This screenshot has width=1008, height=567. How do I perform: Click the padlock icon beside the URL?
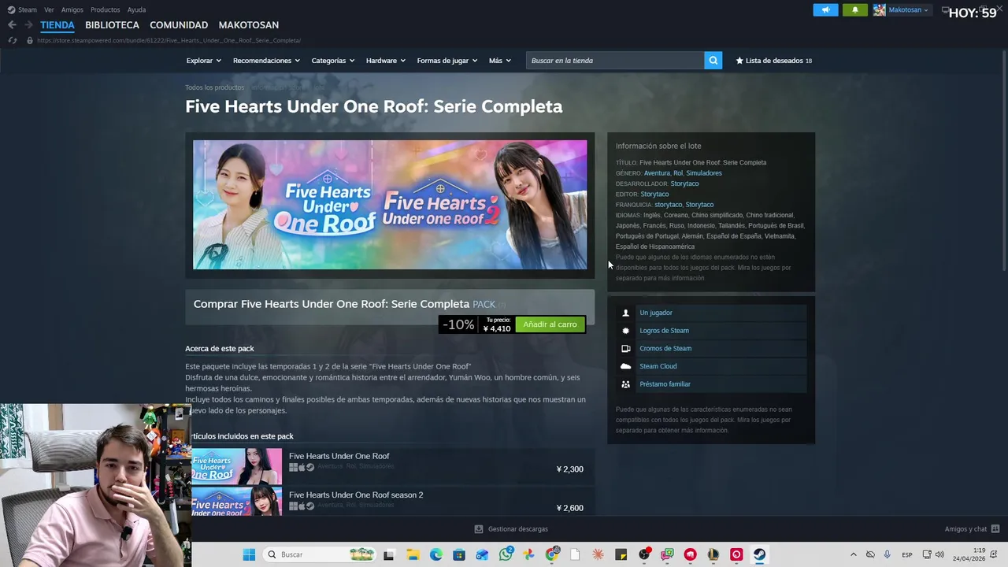[x=30, y=40]
